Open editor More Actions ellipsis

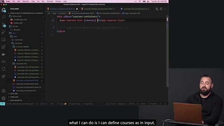pos(165,9)
